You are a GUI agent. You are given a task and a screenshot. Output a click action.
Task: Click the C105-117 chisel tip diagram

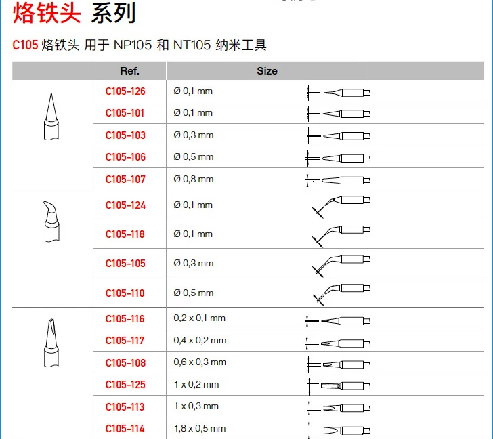click(338, 343)
